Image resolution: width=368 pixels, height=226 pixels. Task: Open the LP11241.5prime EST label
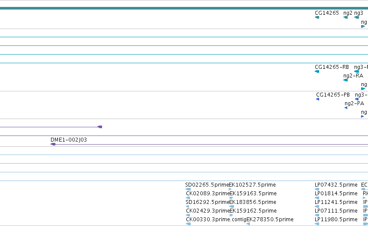(x=336, y=202)
